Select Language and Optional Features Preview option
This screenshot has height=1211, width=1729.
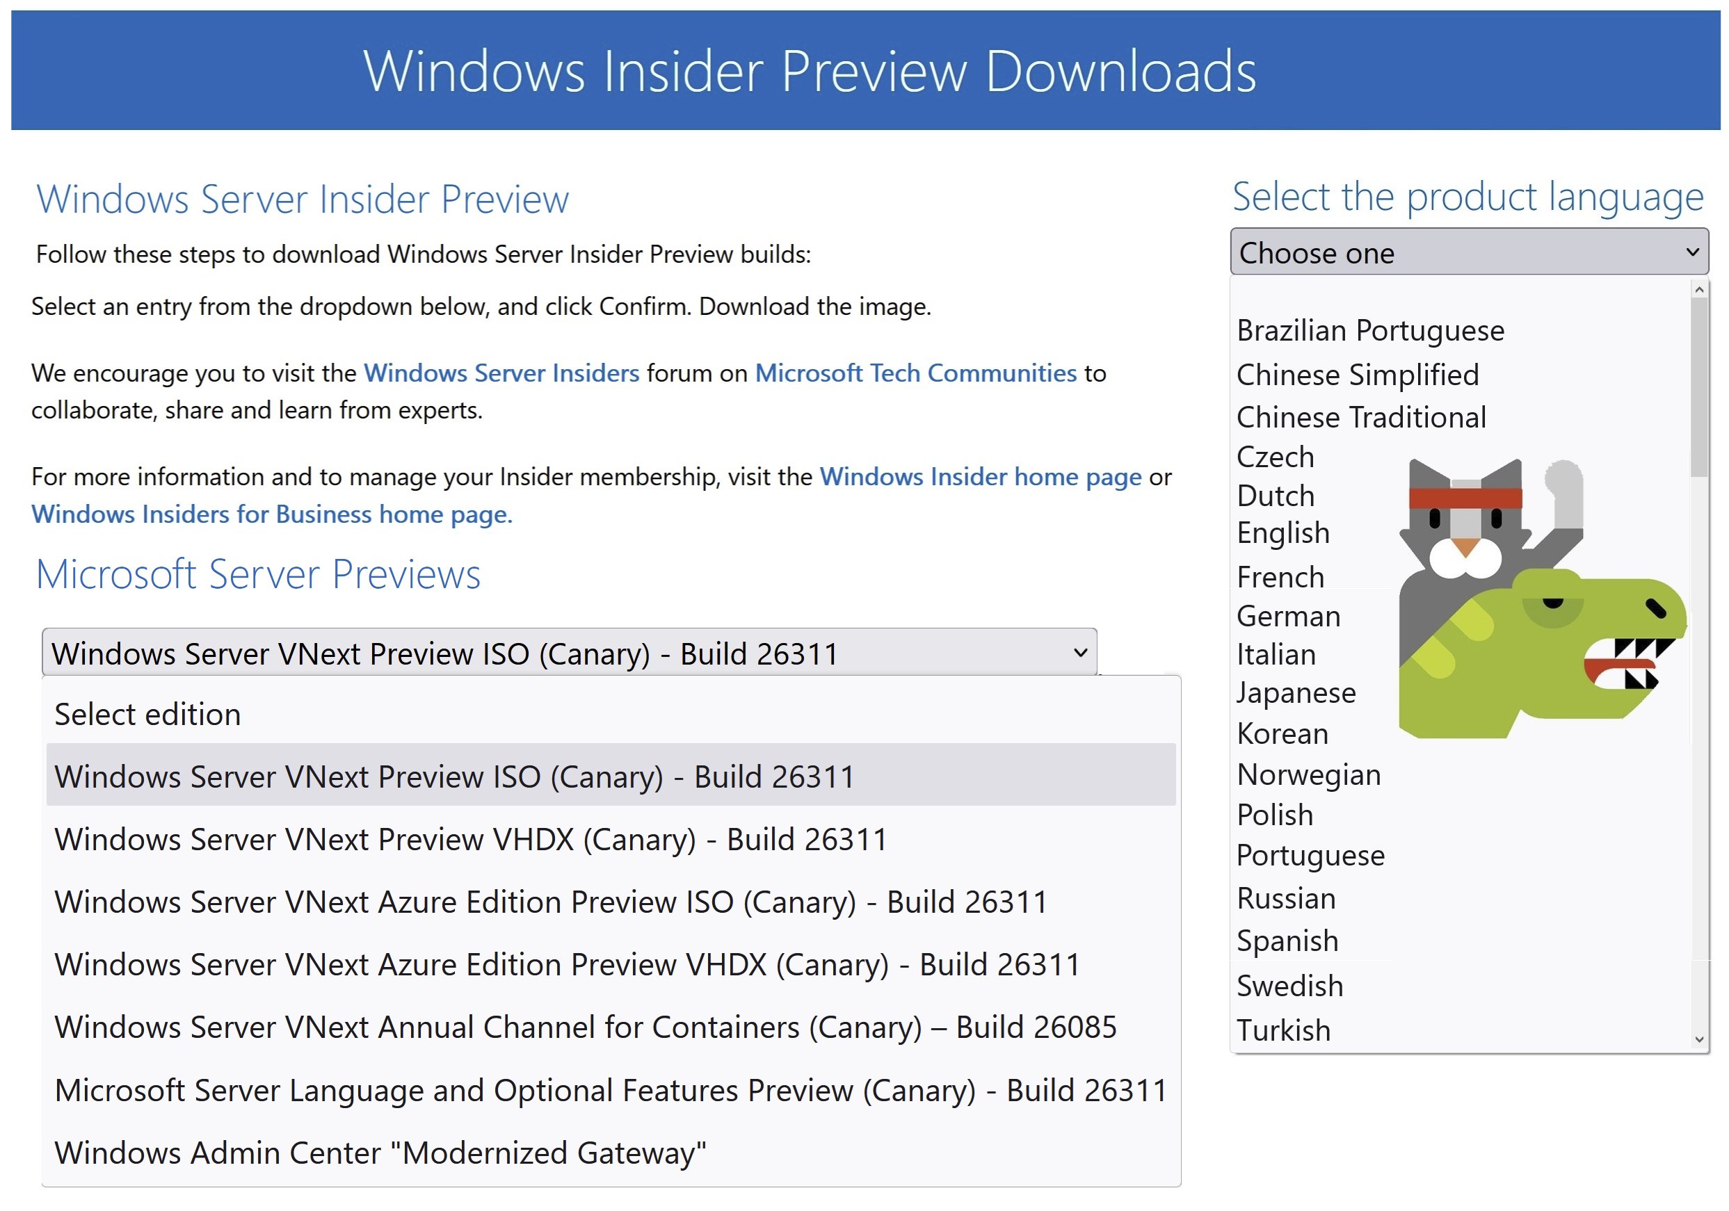point(610,1091)
